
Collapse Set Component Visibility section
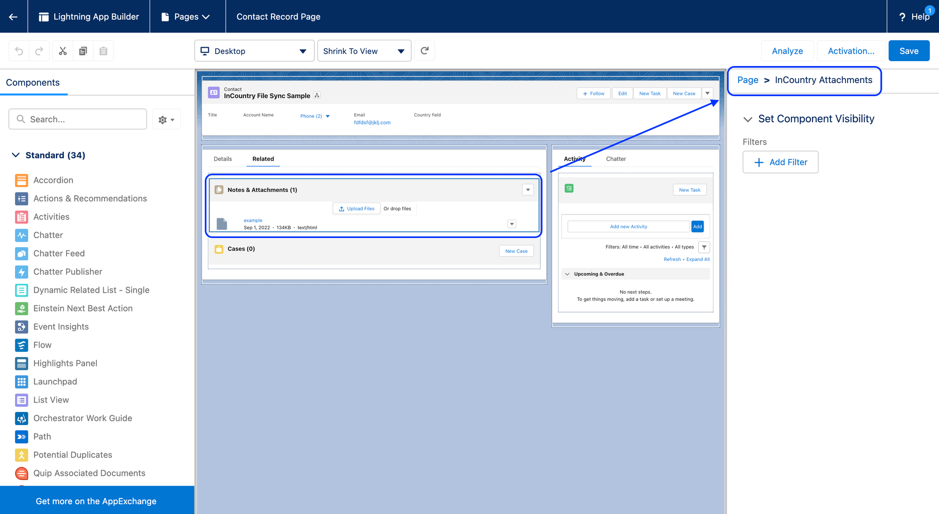pyautogui.click(x=748, y=119)
